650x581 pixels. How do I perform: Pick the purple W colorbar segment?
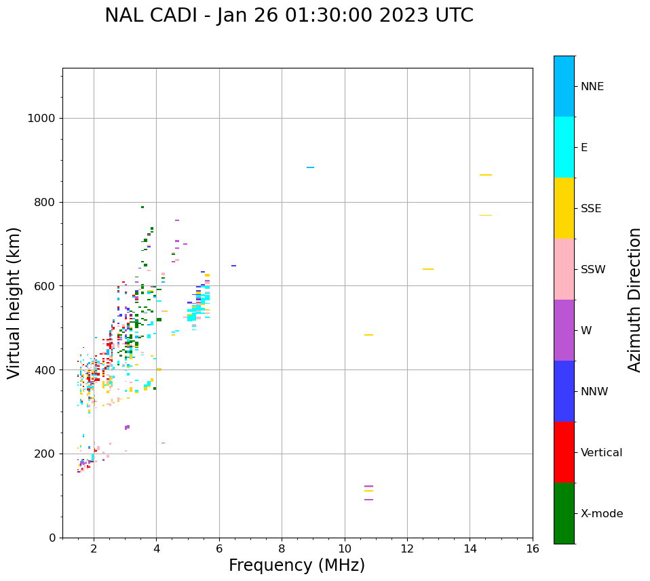click(x=564, y=330)
